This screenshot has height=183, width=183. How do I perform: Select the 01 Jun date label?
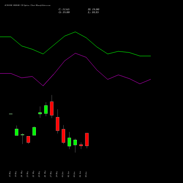coord(63,174)
